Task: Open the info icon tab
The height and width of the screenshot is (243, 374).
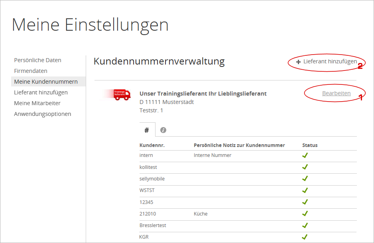Action: [163, 130]
